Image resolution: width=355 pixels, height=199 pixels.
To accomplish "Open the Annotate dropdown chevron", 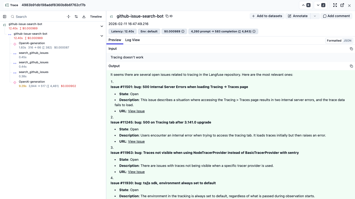I will pos(315,16).
